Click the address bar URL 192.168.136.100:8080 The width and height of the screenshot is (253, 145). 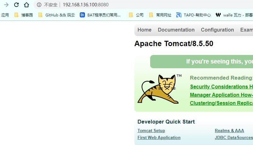coord(86,5)
